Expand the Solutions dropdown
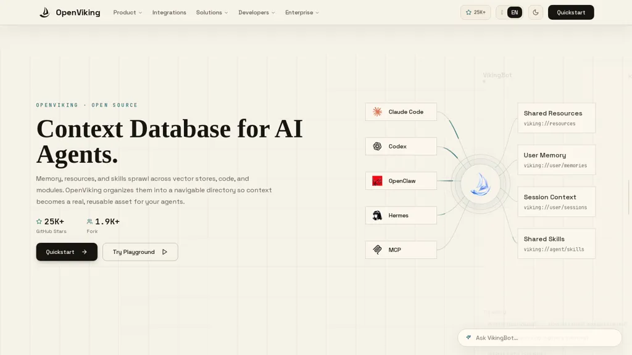Image resolution: width=632 pixels, height=355 pixels. 212,12
